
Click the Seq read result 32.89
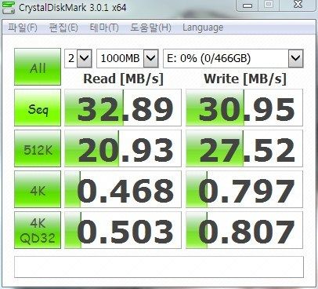point(123,108)
